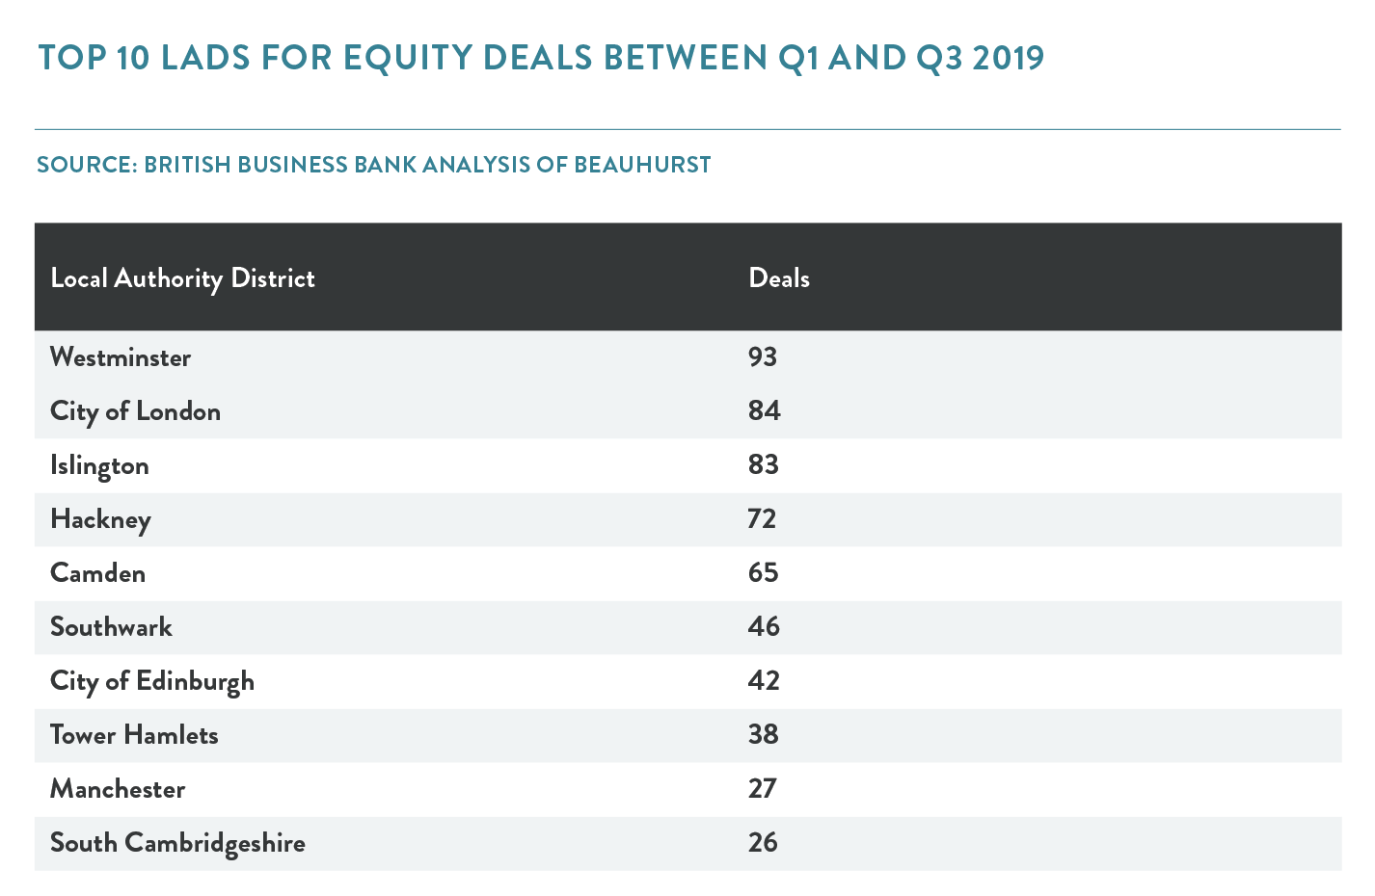Viewport: 1375px width, 896px height.
Task: Select the Tower Hamlets district name
Action: [134, 735]
